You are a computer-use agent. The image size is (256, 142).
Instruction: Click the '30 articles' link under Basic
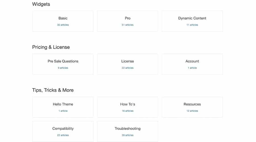tap(63, 25)
